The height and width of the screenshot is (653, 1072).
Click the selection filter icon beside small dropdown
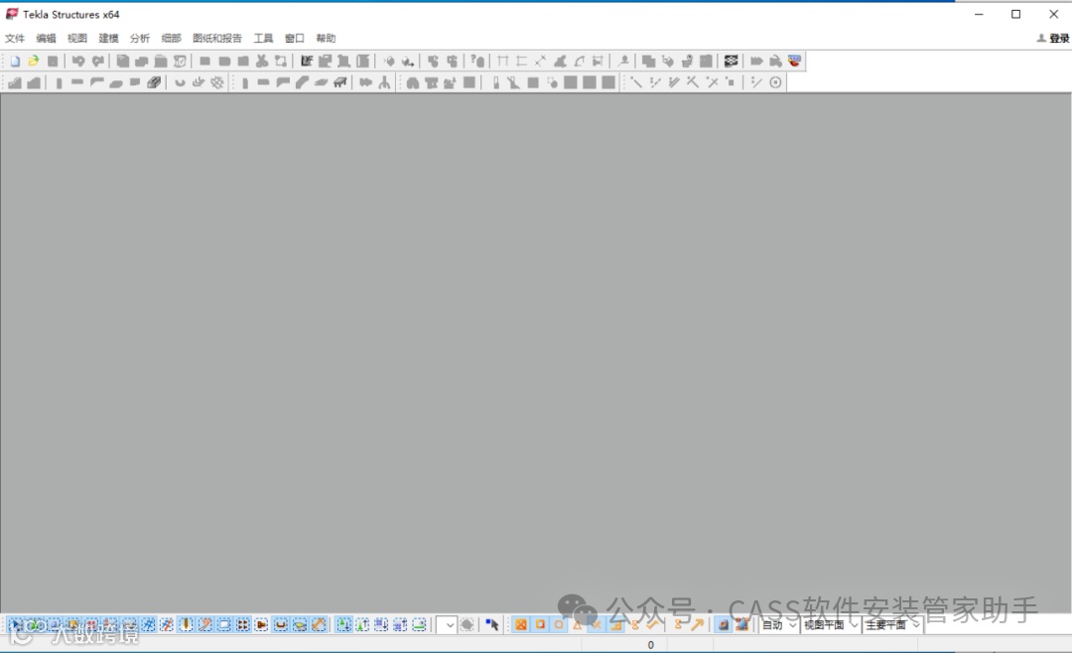pos(467,625)
